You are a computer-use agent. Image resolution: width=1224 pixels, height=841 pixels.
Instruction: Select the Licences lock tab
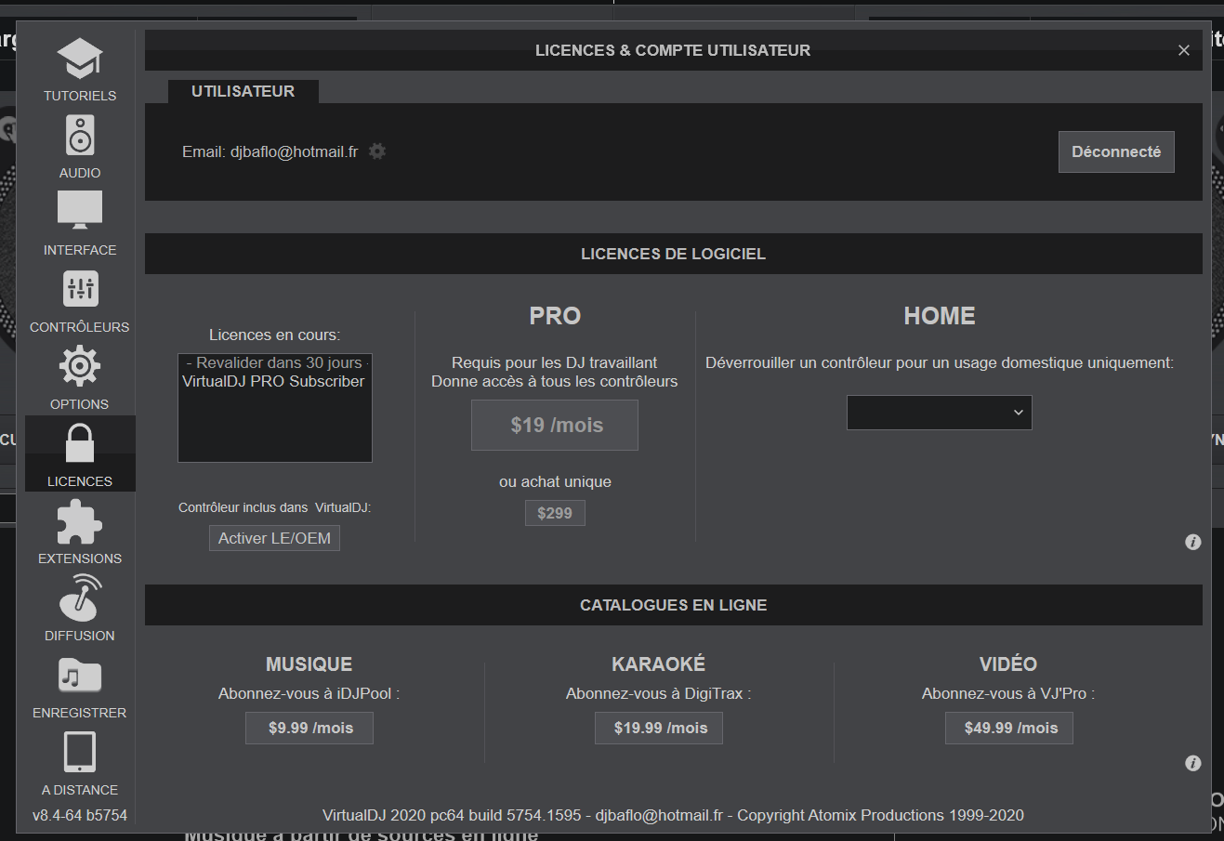pyautogui.click(x=80, y=453)
